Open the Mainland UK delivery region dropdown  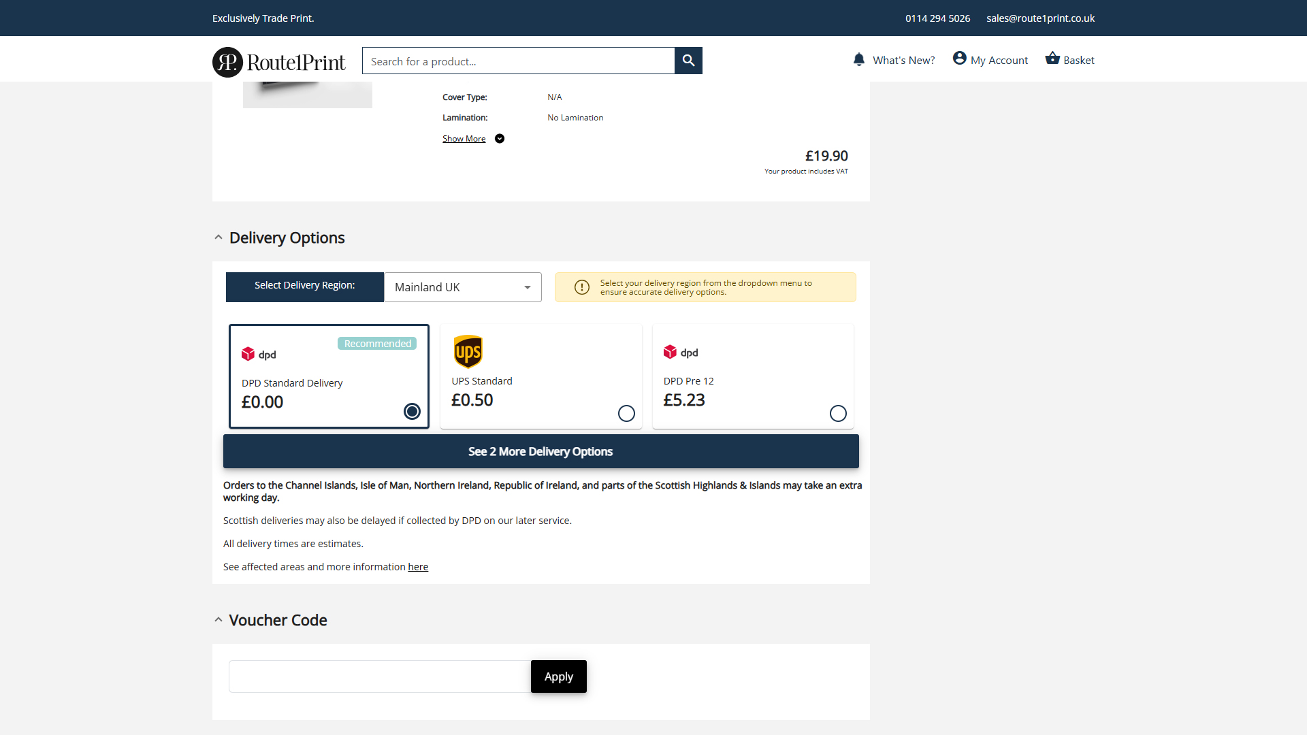463,287
